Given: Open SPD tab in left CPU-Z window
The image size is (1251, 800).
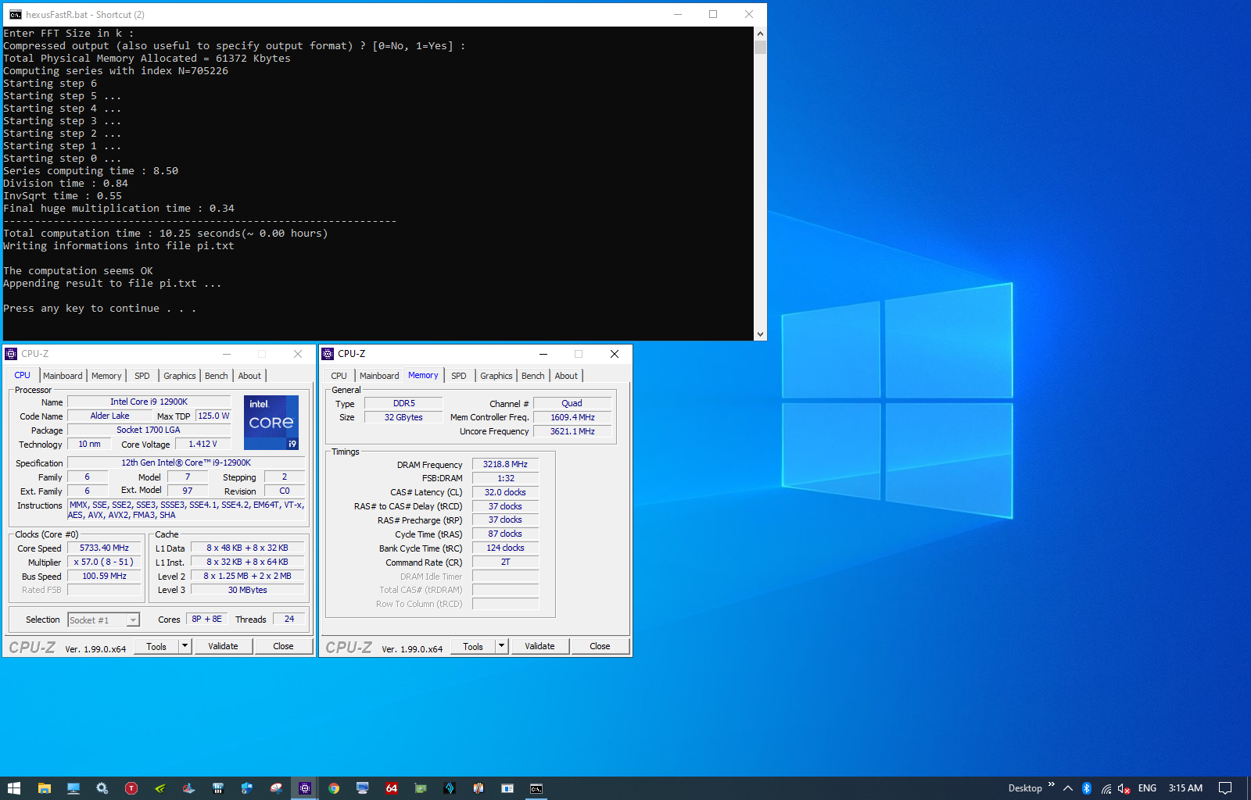Looking at the screenshot, I should (142, 376).
